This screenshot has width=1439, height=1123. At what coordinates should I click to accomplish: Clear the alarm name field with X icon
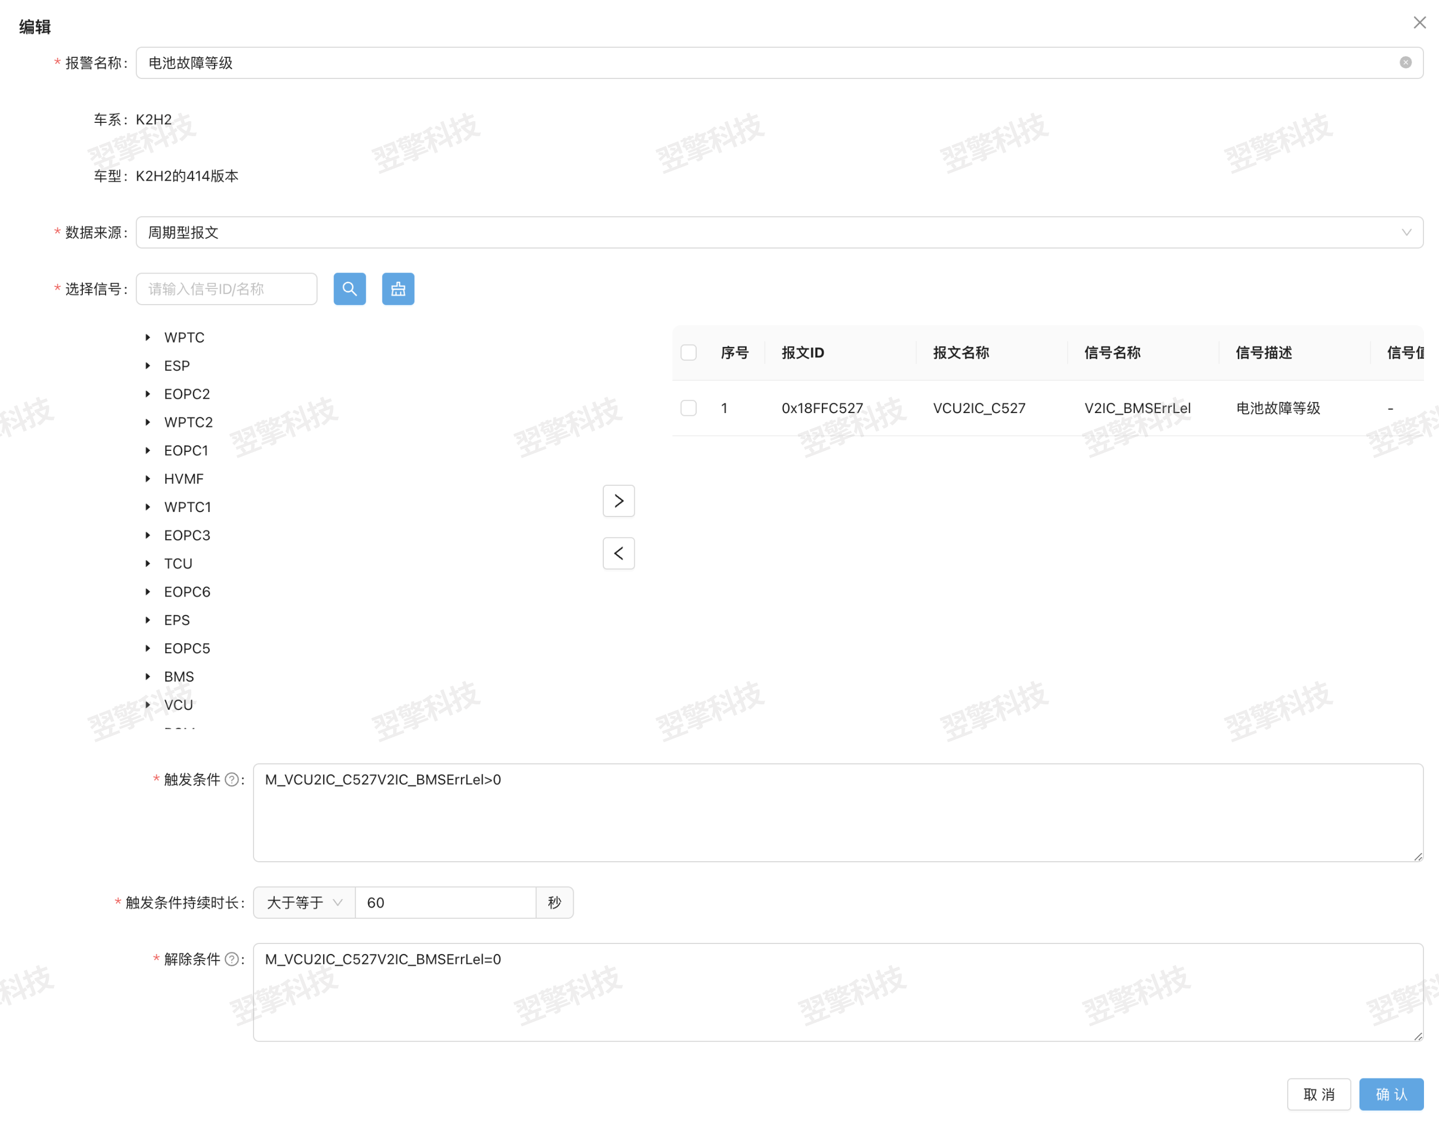[x=1406, y=63]
